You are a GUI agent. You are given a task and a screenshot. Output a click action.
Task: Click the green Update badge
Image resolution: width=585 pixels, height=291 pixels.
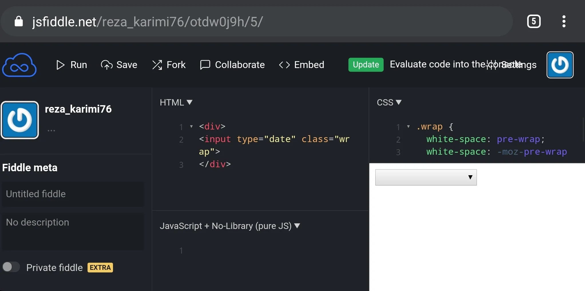tap(366, 65)
